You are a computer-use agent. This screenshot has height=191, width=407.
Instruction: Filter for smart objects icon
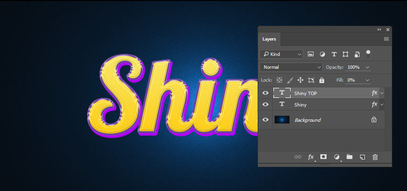point(357,54)
